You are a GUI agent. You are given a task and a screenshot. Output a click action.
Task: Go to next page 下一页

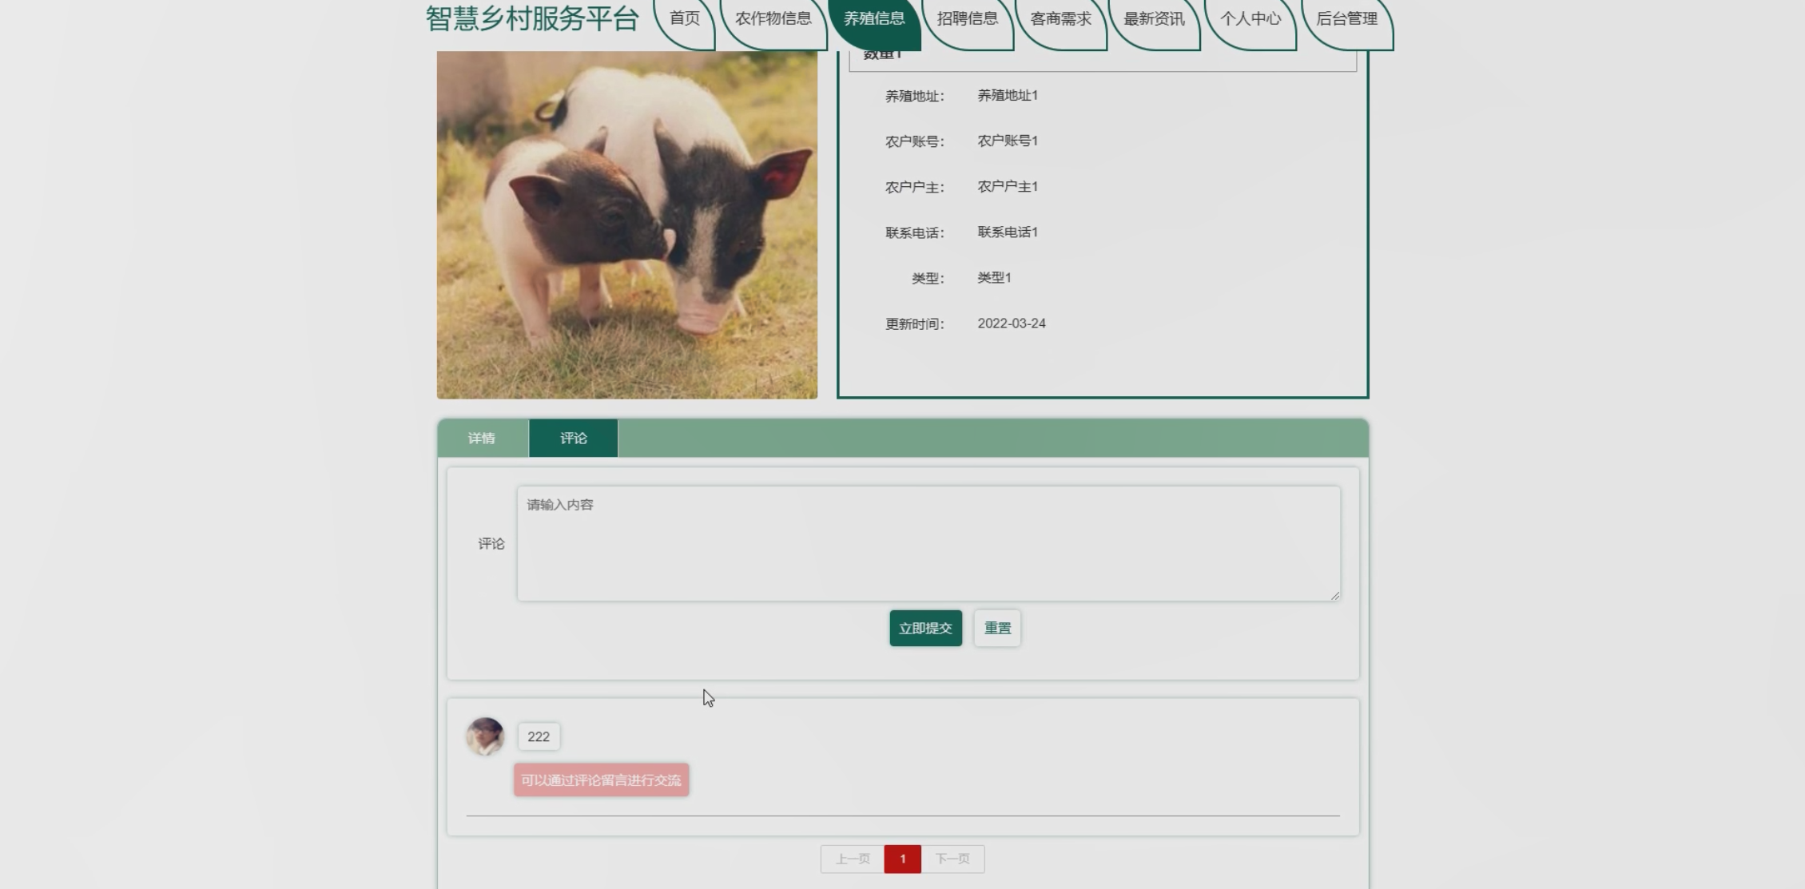(x=952, y=859)
